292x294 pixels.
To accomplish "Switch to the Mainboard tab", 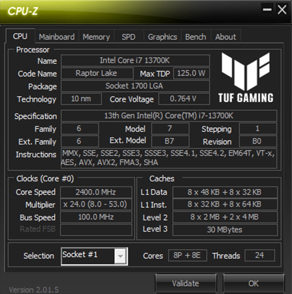I will (x=57, y=37).
